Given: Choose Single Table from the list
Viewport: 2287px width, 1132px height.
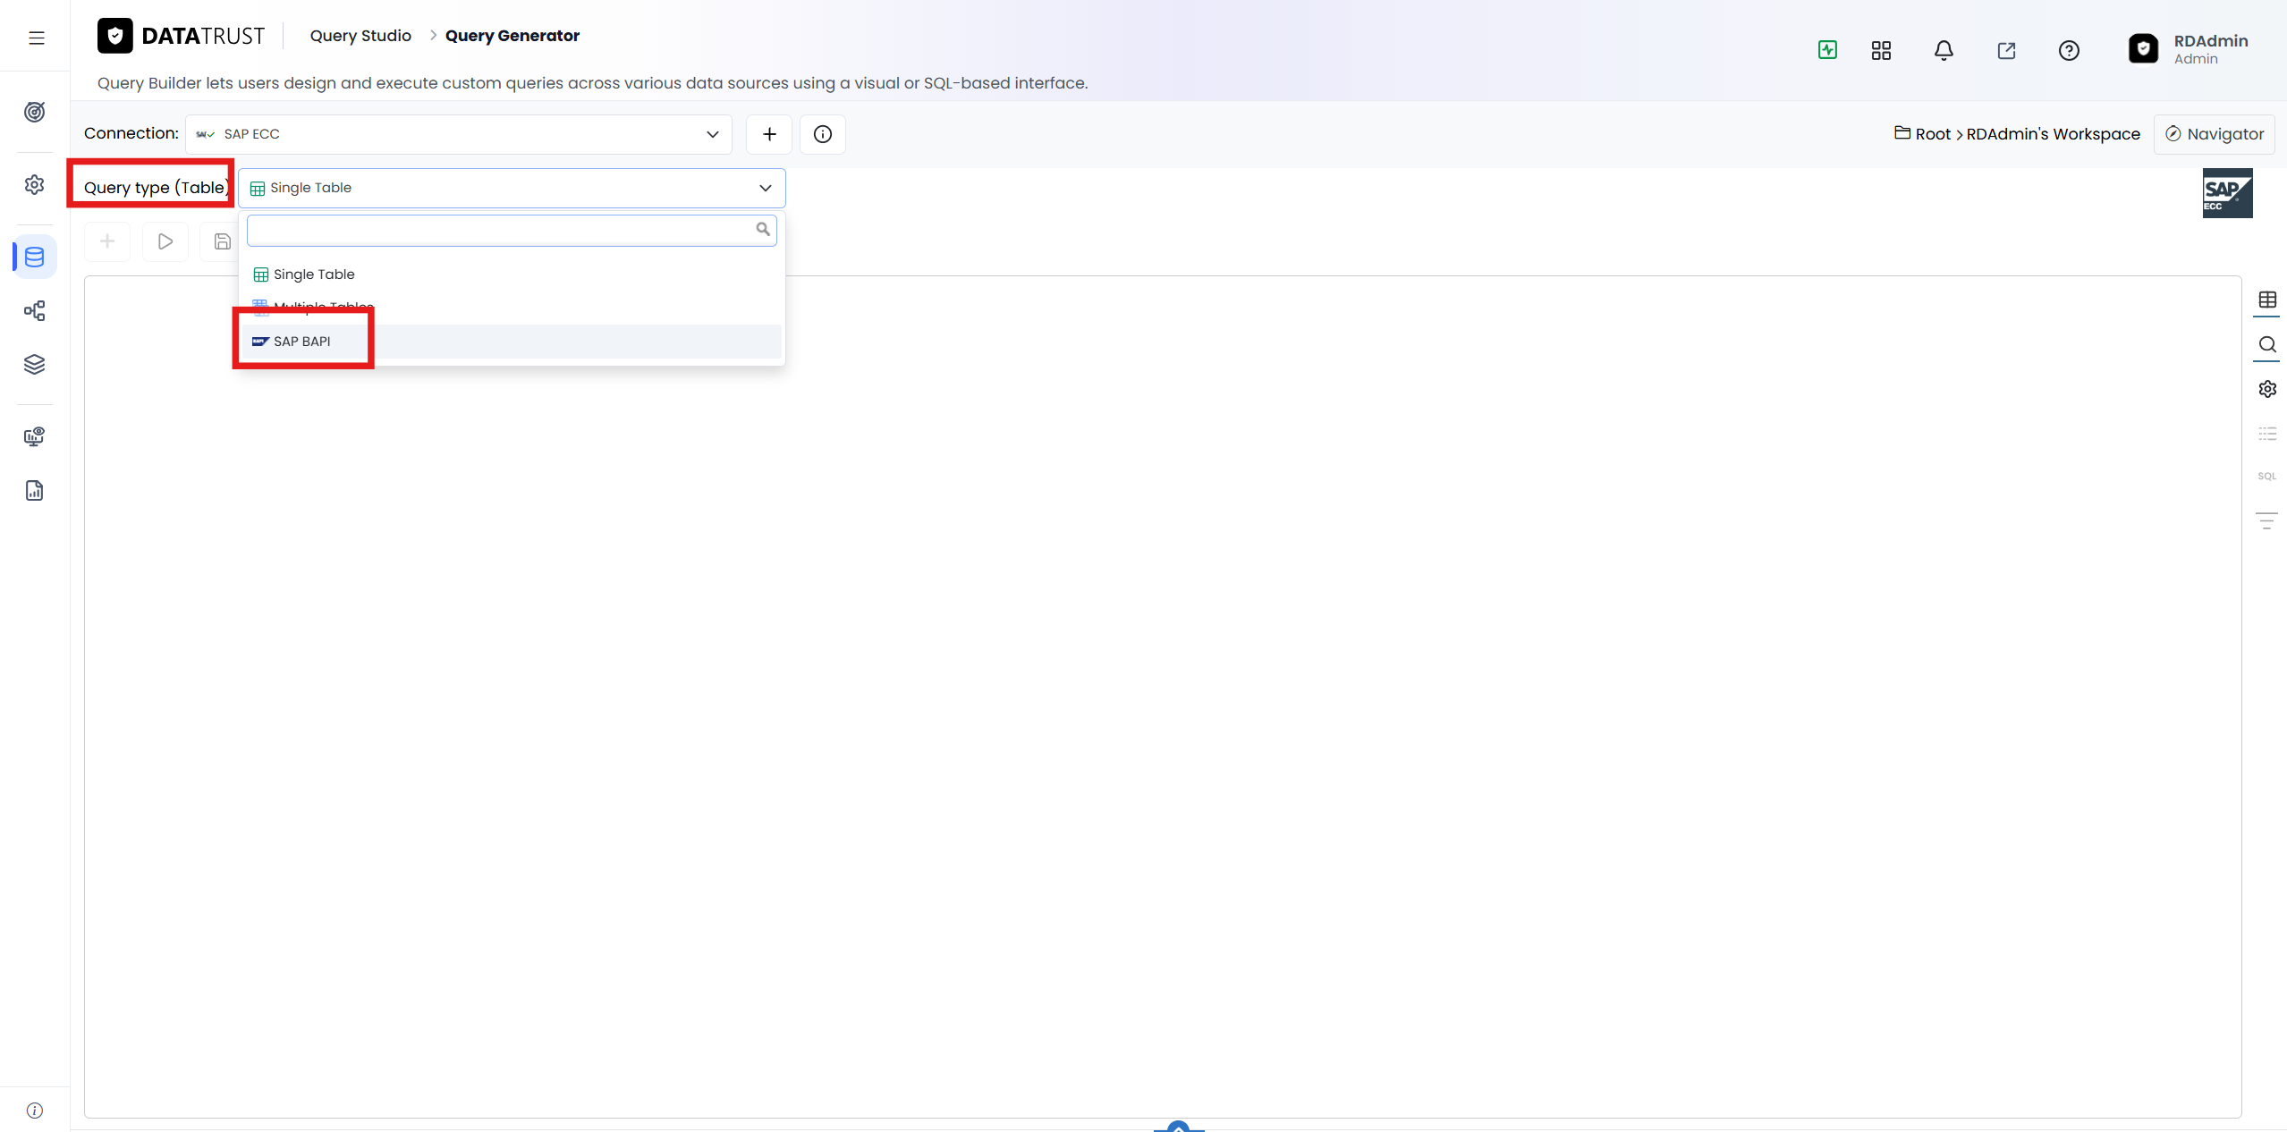Looking at the screenshot, I should 512,275.
